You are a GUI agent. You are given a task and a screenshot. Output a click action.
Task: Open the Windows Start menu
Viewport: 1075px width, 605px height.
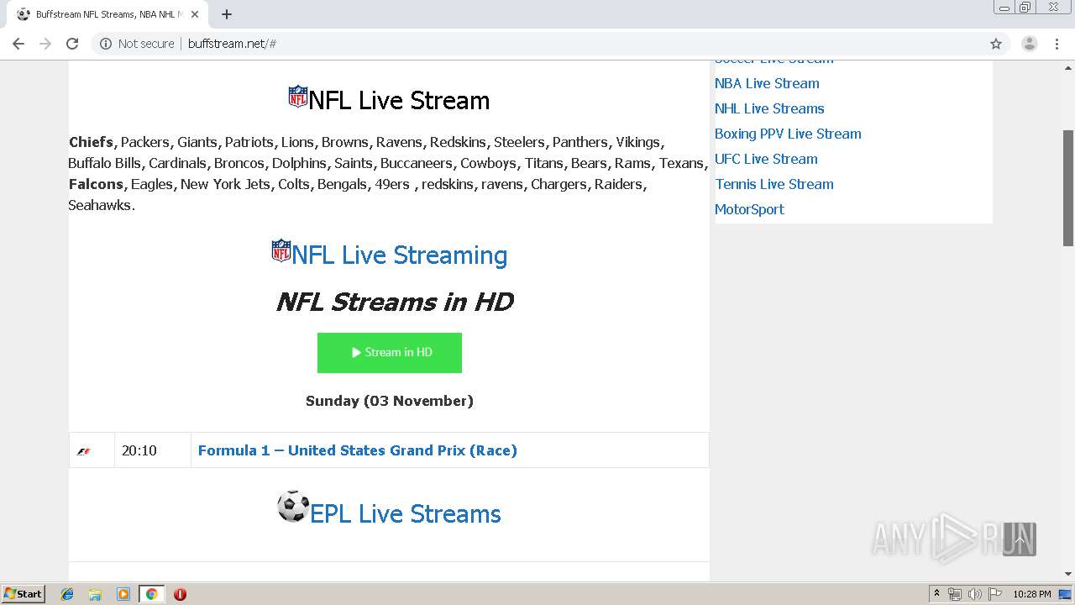(24, 593)
